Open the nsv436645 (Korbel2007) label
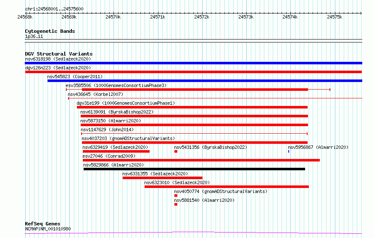 [x=95, y=94]
